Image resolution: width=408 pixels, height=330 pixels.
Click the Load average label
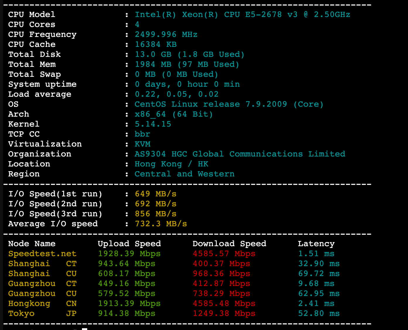click(x=40, y=94)
